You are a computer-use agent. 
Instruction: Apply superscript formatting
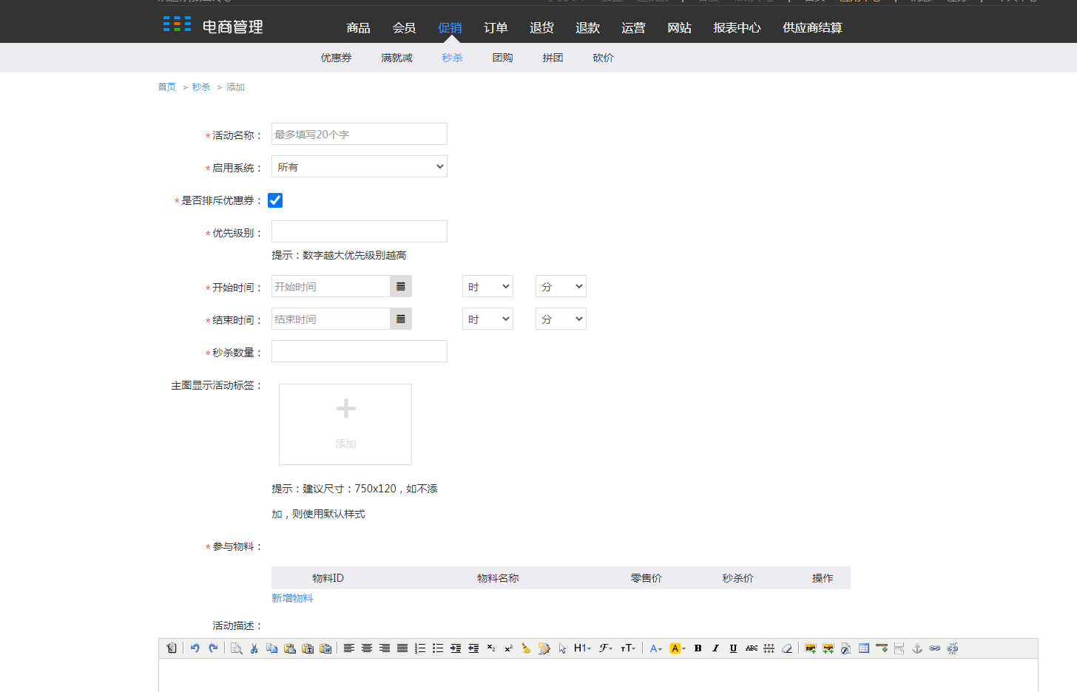click(509, 648)
